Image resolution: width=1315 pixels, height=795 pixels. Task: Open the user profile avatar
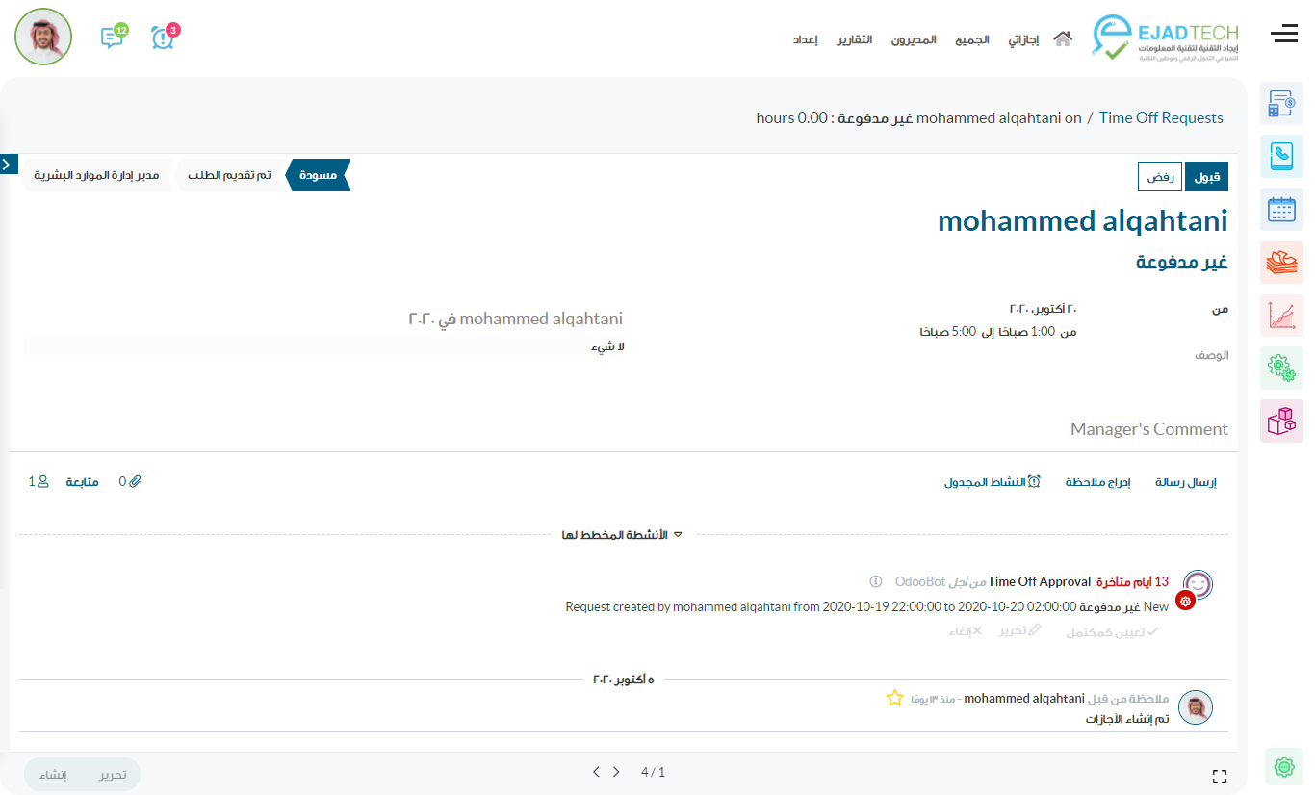pos(43,37)
